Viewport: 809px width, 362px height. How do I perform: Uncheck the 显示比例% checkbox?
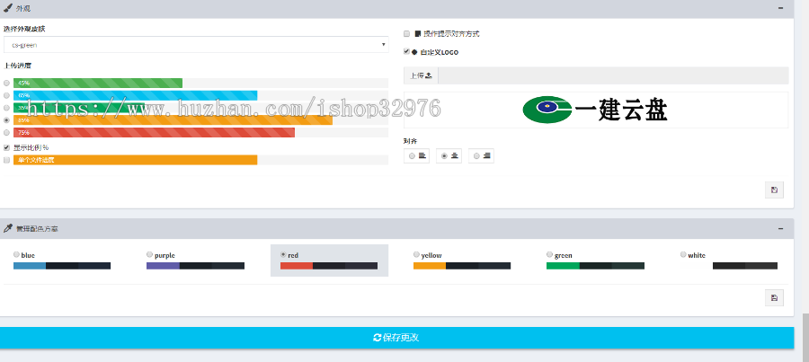pyautogui.click(x=6, y=147)
